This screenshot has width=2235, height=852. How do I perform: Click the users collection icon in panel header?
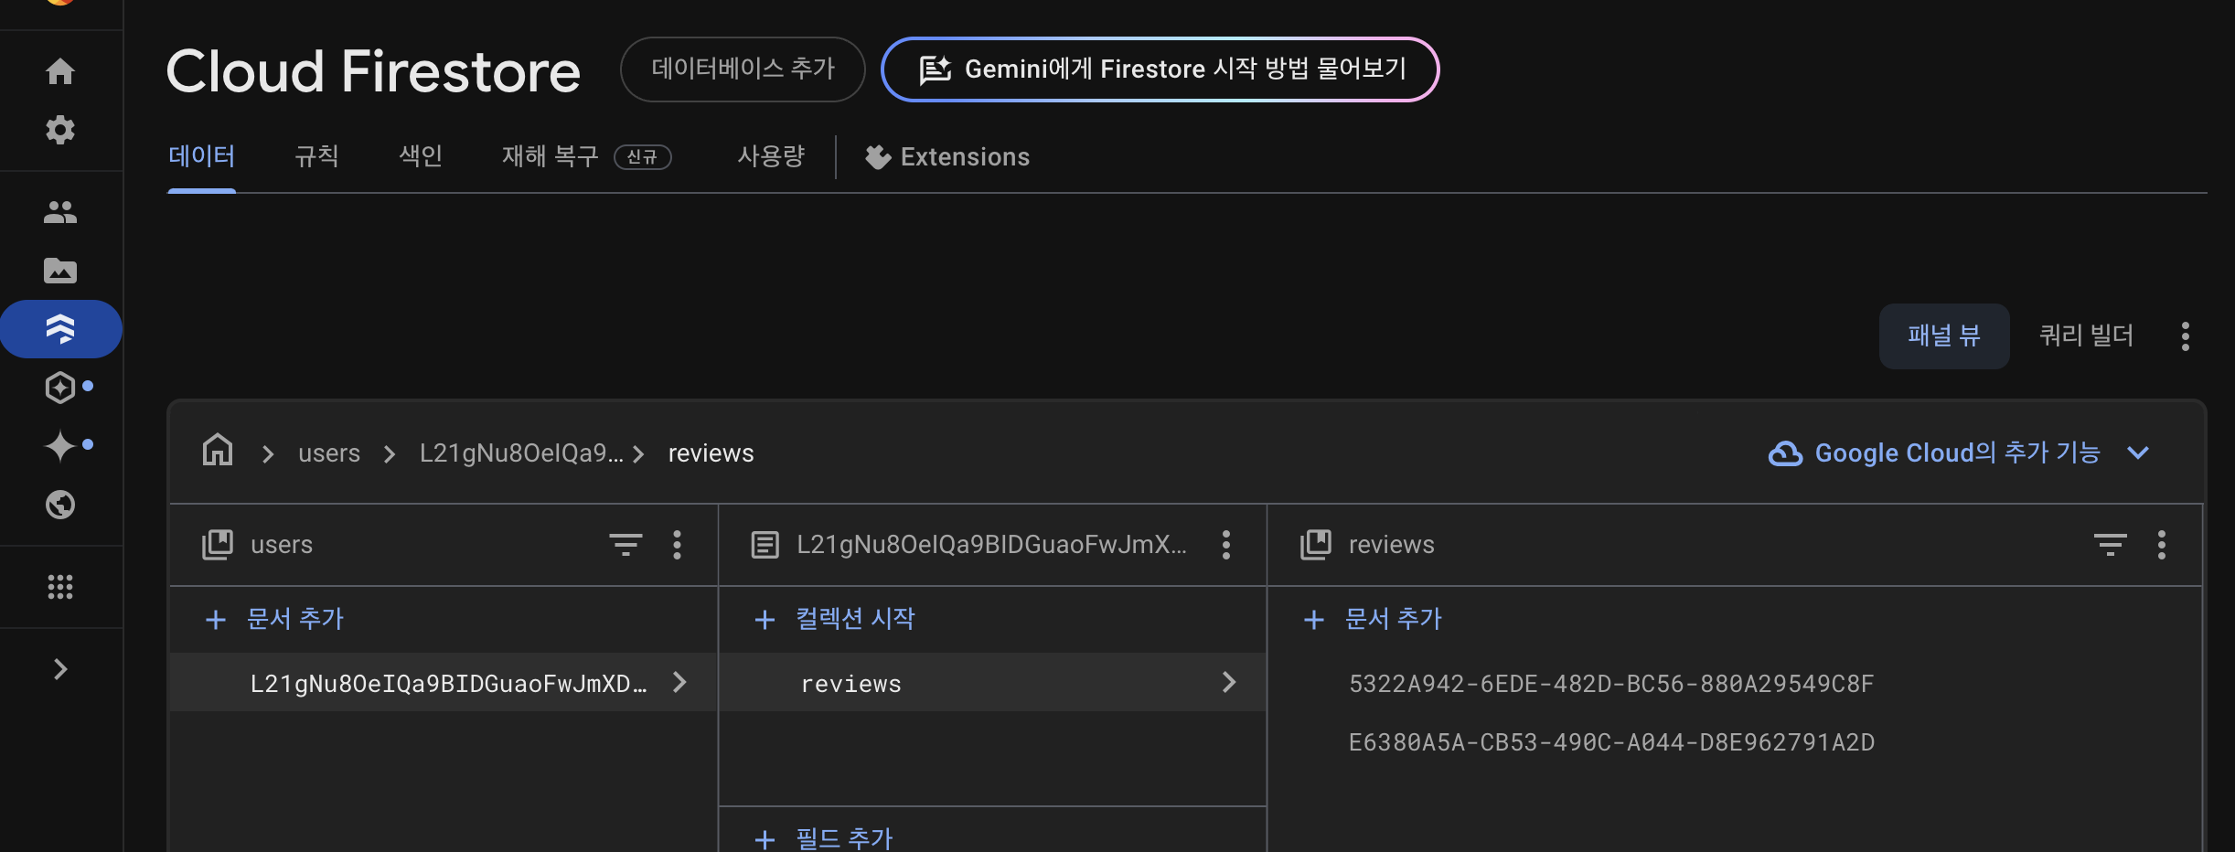(x=218, y=545)
